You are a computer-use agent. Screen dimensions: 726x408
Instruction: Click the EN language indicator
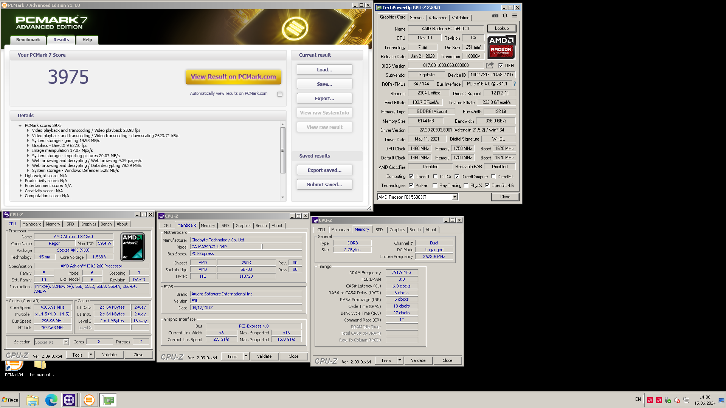pyautogui.click(x=638, y=399)
